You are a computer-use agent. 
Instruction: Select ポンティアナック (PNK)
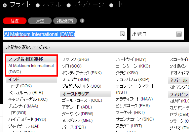click(x=82, y=73)
